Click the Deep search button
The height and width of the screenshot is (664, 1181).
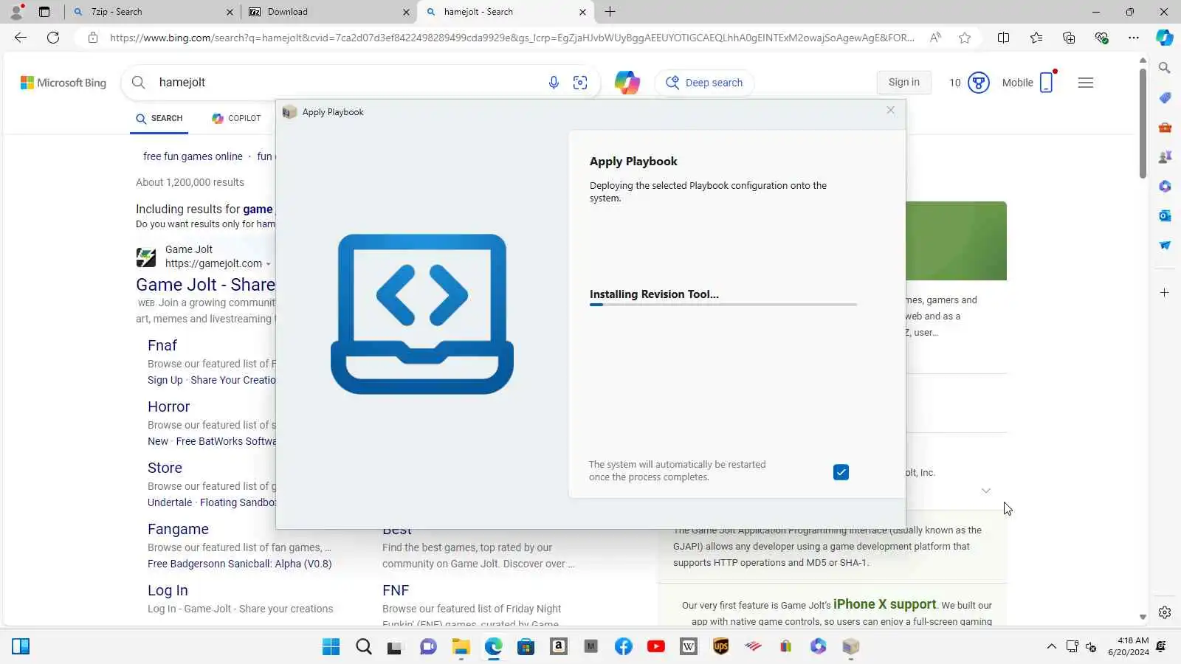(704, 83)
